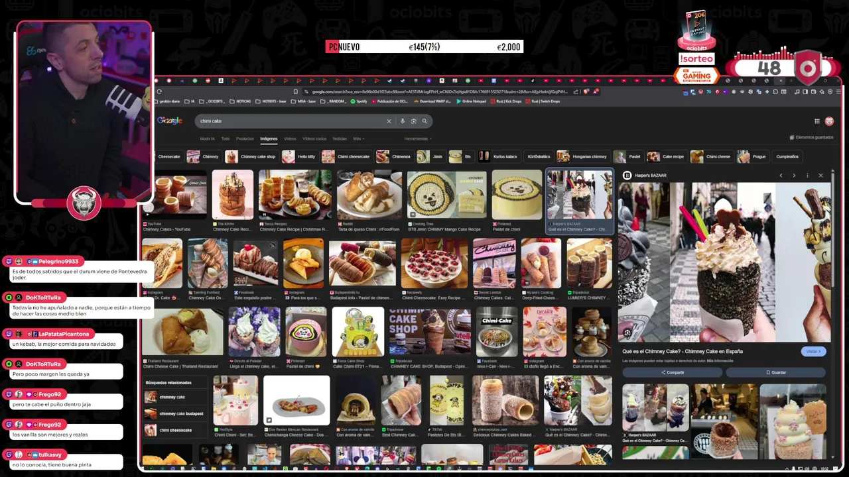The height and width of the screenshot is (477, 849).
Task: Click the 'chimney cake budapest' related search
Action: point(175,413)
